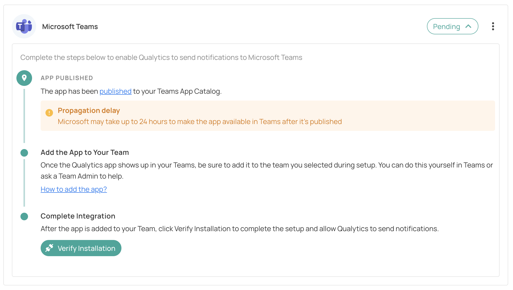Click the 'Complete Integration' heading
Image resolution: width=513 pixels, height=290 pixels.
tap(78, 216)
